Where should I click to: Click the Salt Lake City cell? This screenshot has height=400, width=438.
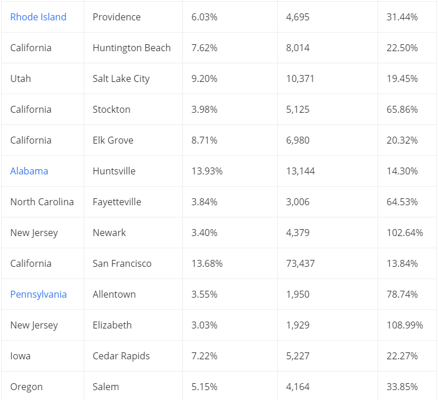[121, 78]
